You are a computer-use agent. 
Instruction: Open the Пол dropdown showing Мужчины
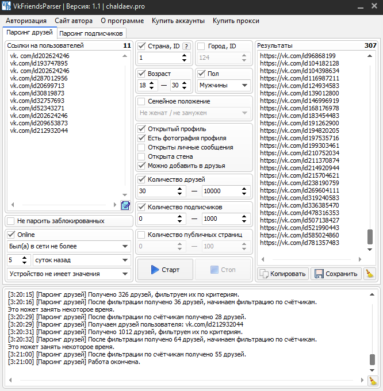[223, 85]
